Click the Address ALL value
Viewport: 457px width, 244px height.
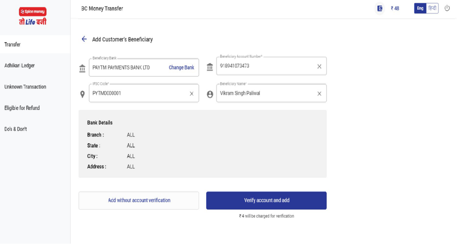131,167
